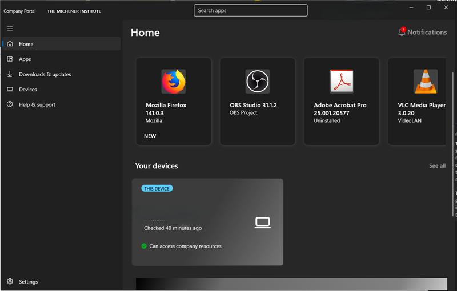Screen dimensions: 457x291
Task: Click the OBS Studio app icon
Action: 257,81
